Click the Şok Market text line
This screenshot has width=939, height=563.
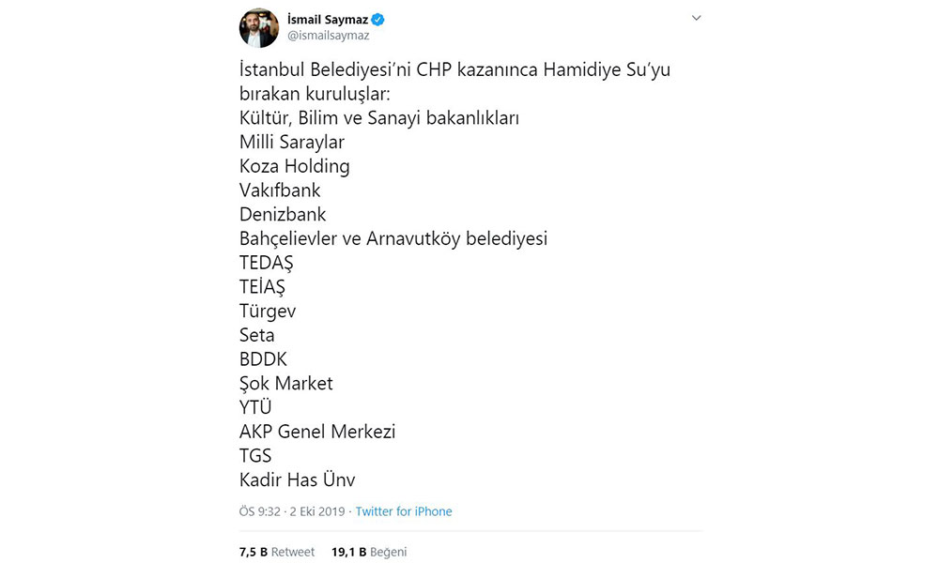[286, 384]
